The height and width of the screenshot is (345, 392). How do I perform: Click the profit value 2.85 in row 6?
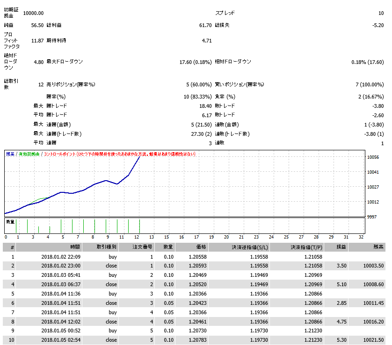pos(342,303)
